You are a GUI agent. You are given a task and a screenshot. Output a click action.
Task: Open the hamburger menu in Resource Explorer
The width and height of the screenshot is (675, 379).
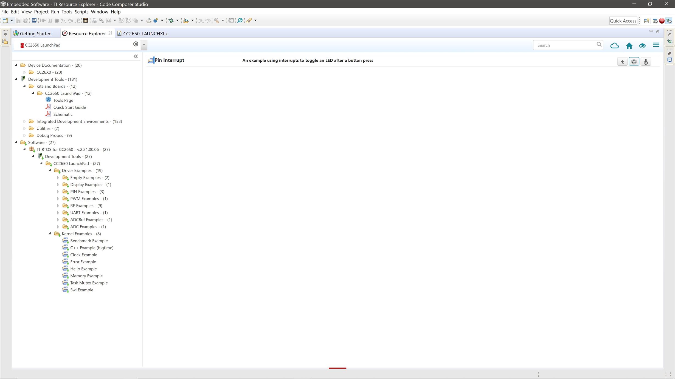pyautogui.click(x=656, y=45)
